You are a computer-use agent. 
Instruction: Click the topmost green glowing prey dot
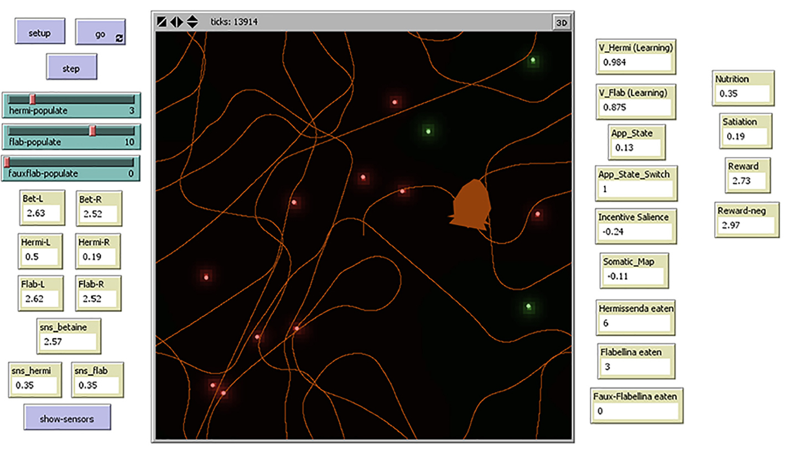(533, 60)
